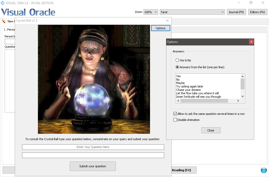Open the Editors (F6) button

(x=257, y=12)
